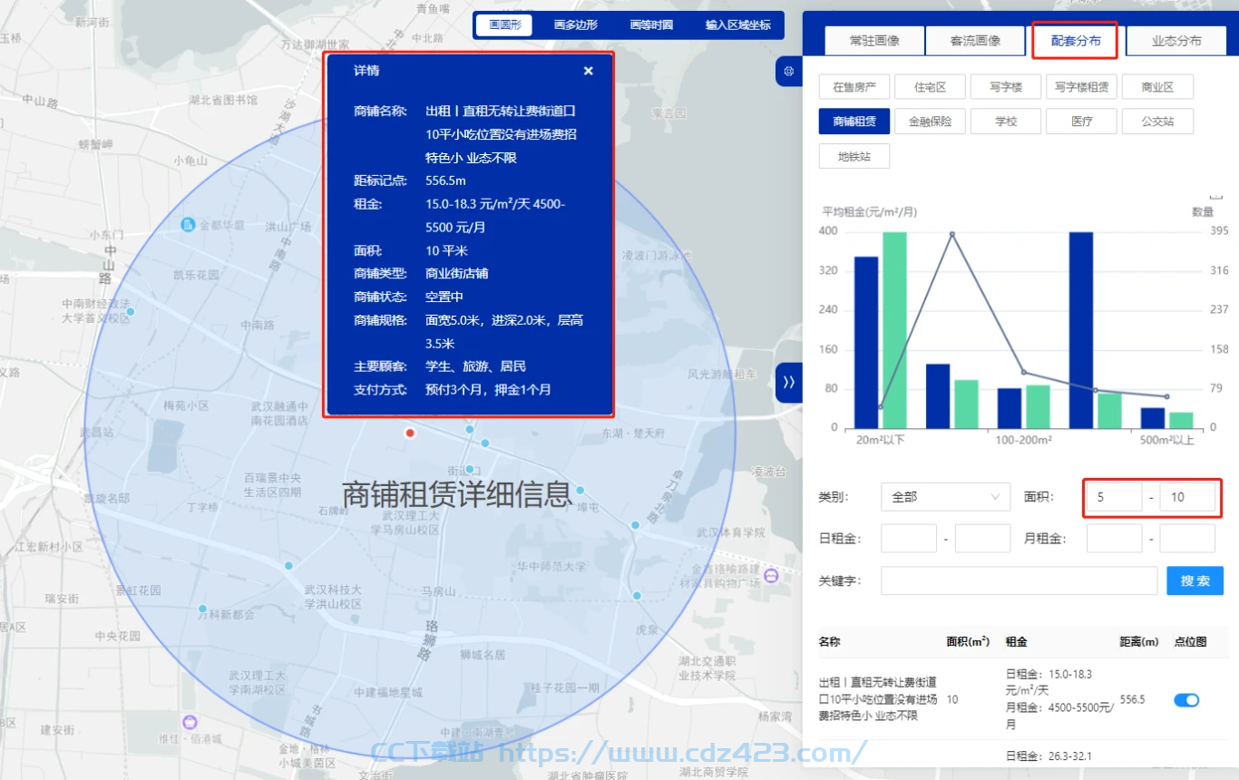Click the 名称 column header
This screenshot has height=780, width=1239.
pos(830,642)
